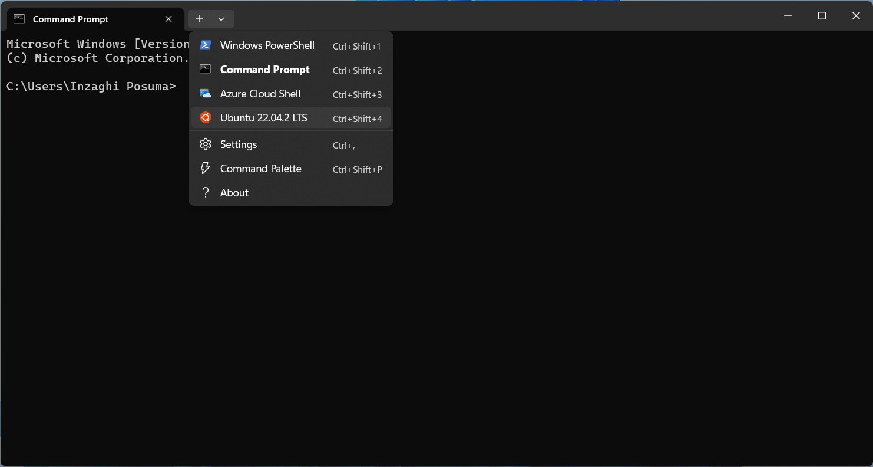Viewport: 873px width, 467px height.
Task: Close the Terminal window
Action: pyautogui.click(x=856, y=16)
